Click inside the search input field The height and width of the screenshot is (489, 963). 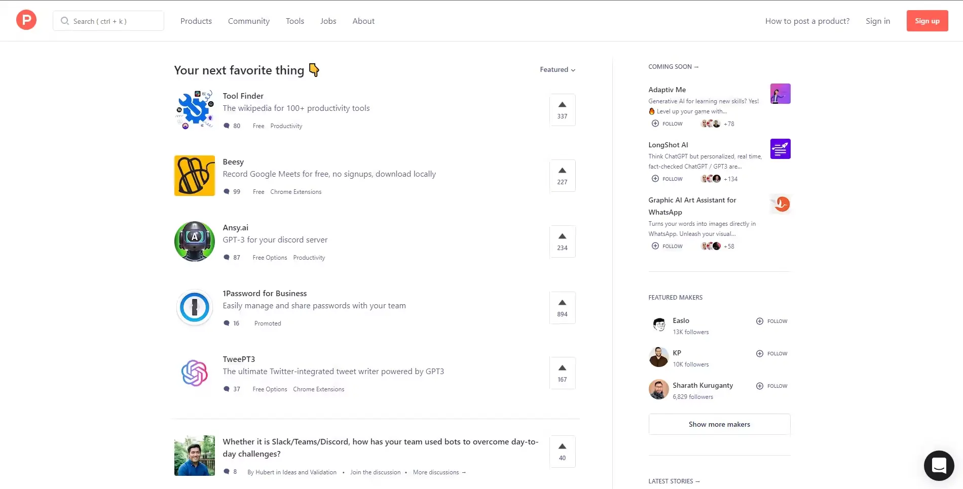[x=109, y=21]
